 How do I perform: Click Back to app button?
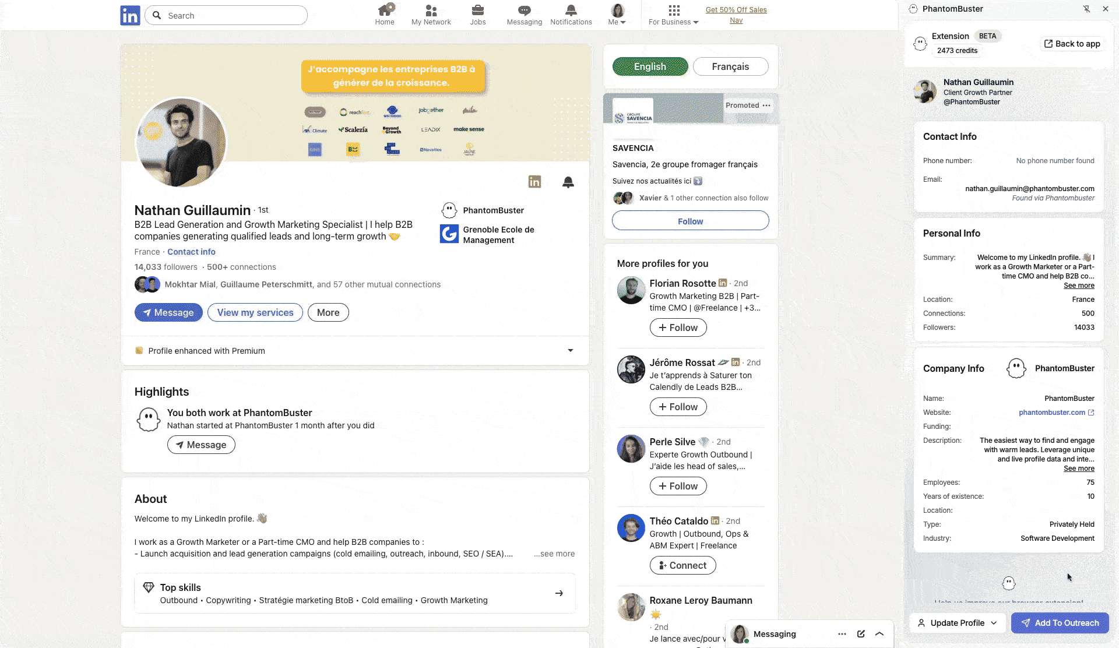1072,44
